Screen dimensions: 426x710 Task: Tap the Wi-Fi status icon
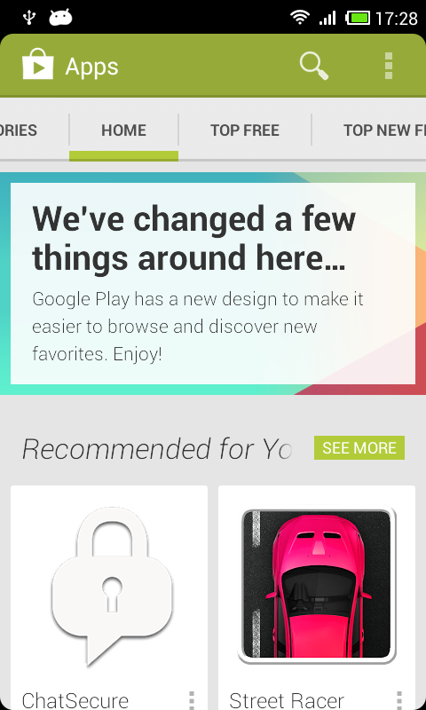[x=300, y=18]
